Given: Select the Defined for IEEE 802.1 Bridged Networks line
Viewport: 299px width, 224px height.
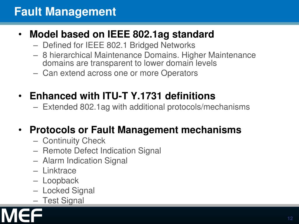Looking at the screenshot, I should (119, 45).
